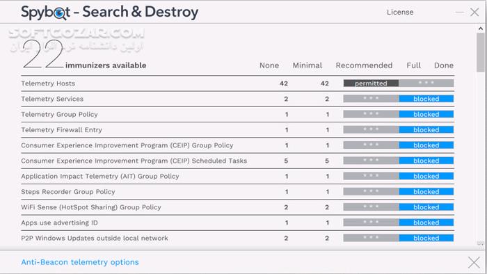
Task: Toggle blocked for Steps Recorder Group Policy
Action: pyautogui.click(x=426, y=192)
